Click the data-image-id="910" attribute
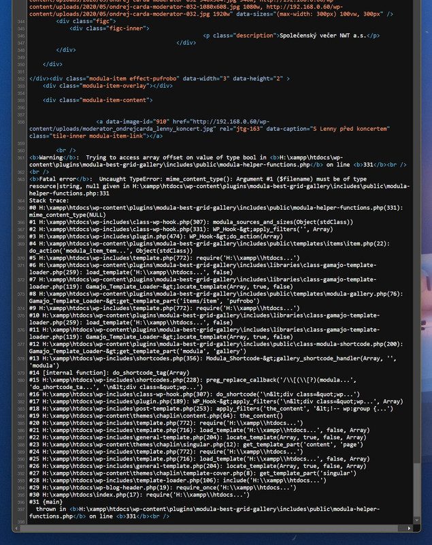The width and height of the screenshot is (432, 545). 137,122
